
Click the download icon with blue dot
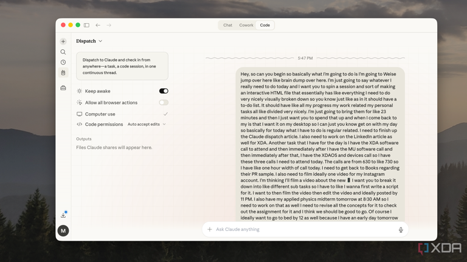tap(63, 215)
